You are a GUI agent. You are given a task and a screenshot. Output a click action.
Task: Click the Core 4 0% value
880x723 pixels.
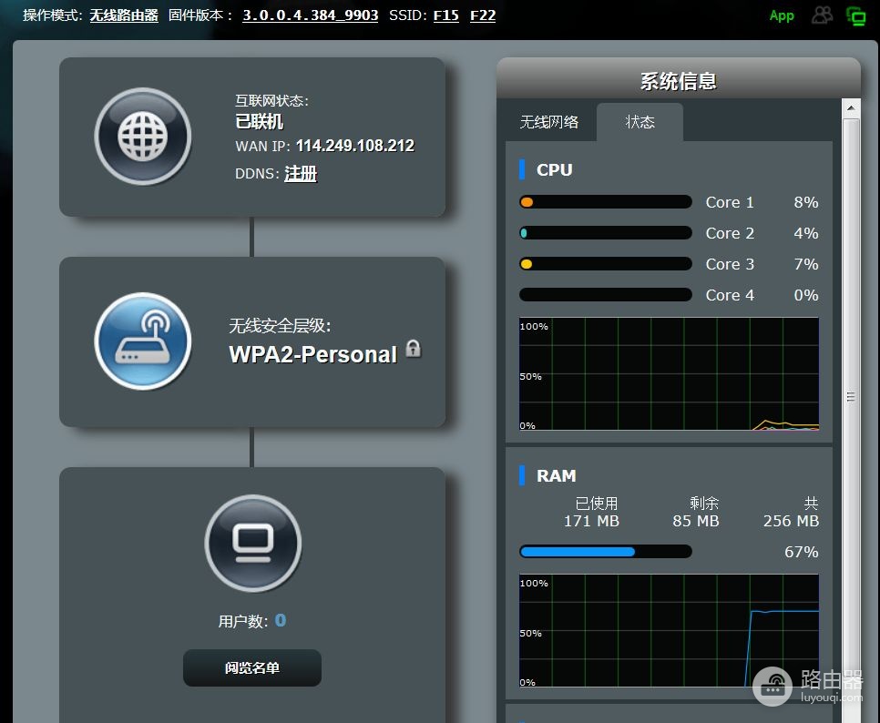click(x=806, y=295)
